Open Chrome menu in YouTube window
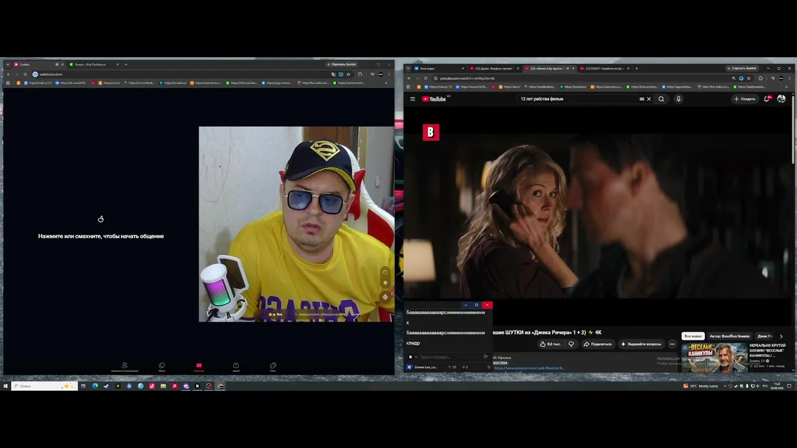 pos(790,78)
